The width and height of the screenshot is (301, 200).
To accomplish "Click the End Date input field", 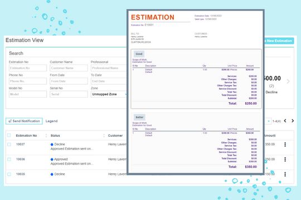I will pyautogui.click(x=109, y=81).
